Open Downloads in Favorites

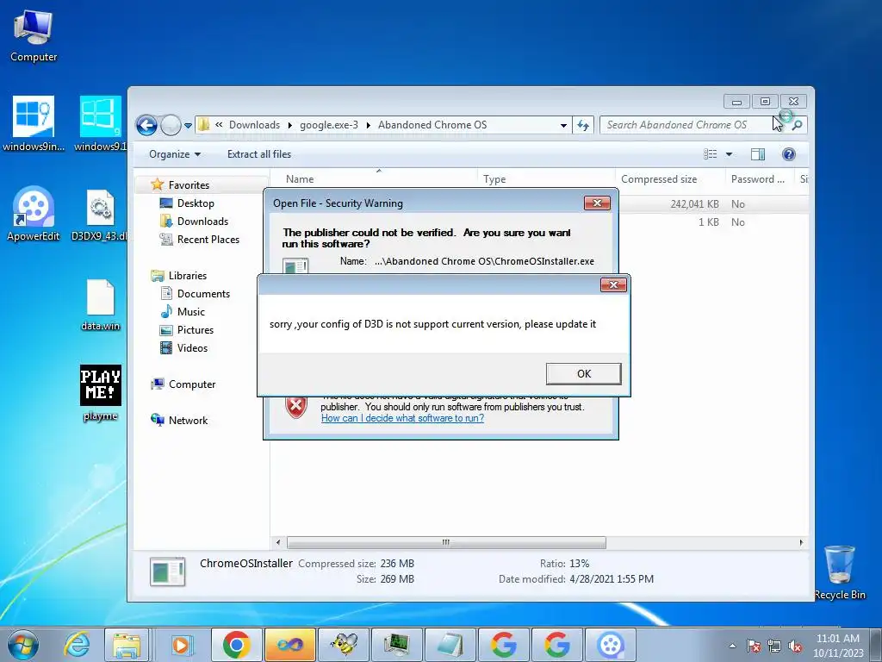[x=202, y=222]
